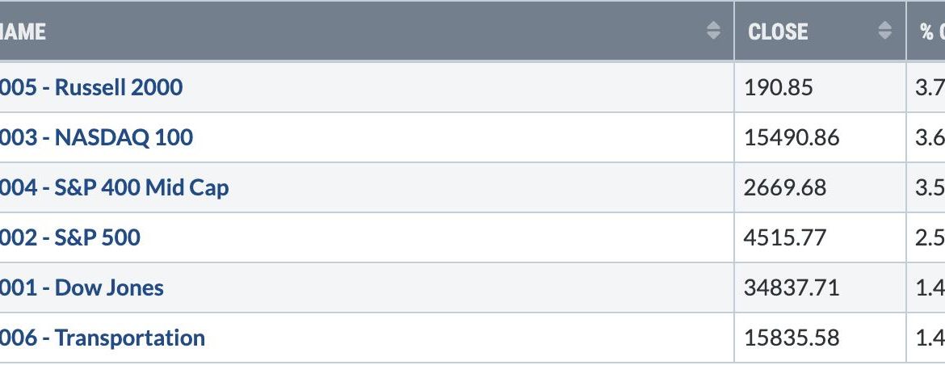Click the CLOSE column header text
Image resolution: width=945 pixels, height=365 pixels.
778,31
